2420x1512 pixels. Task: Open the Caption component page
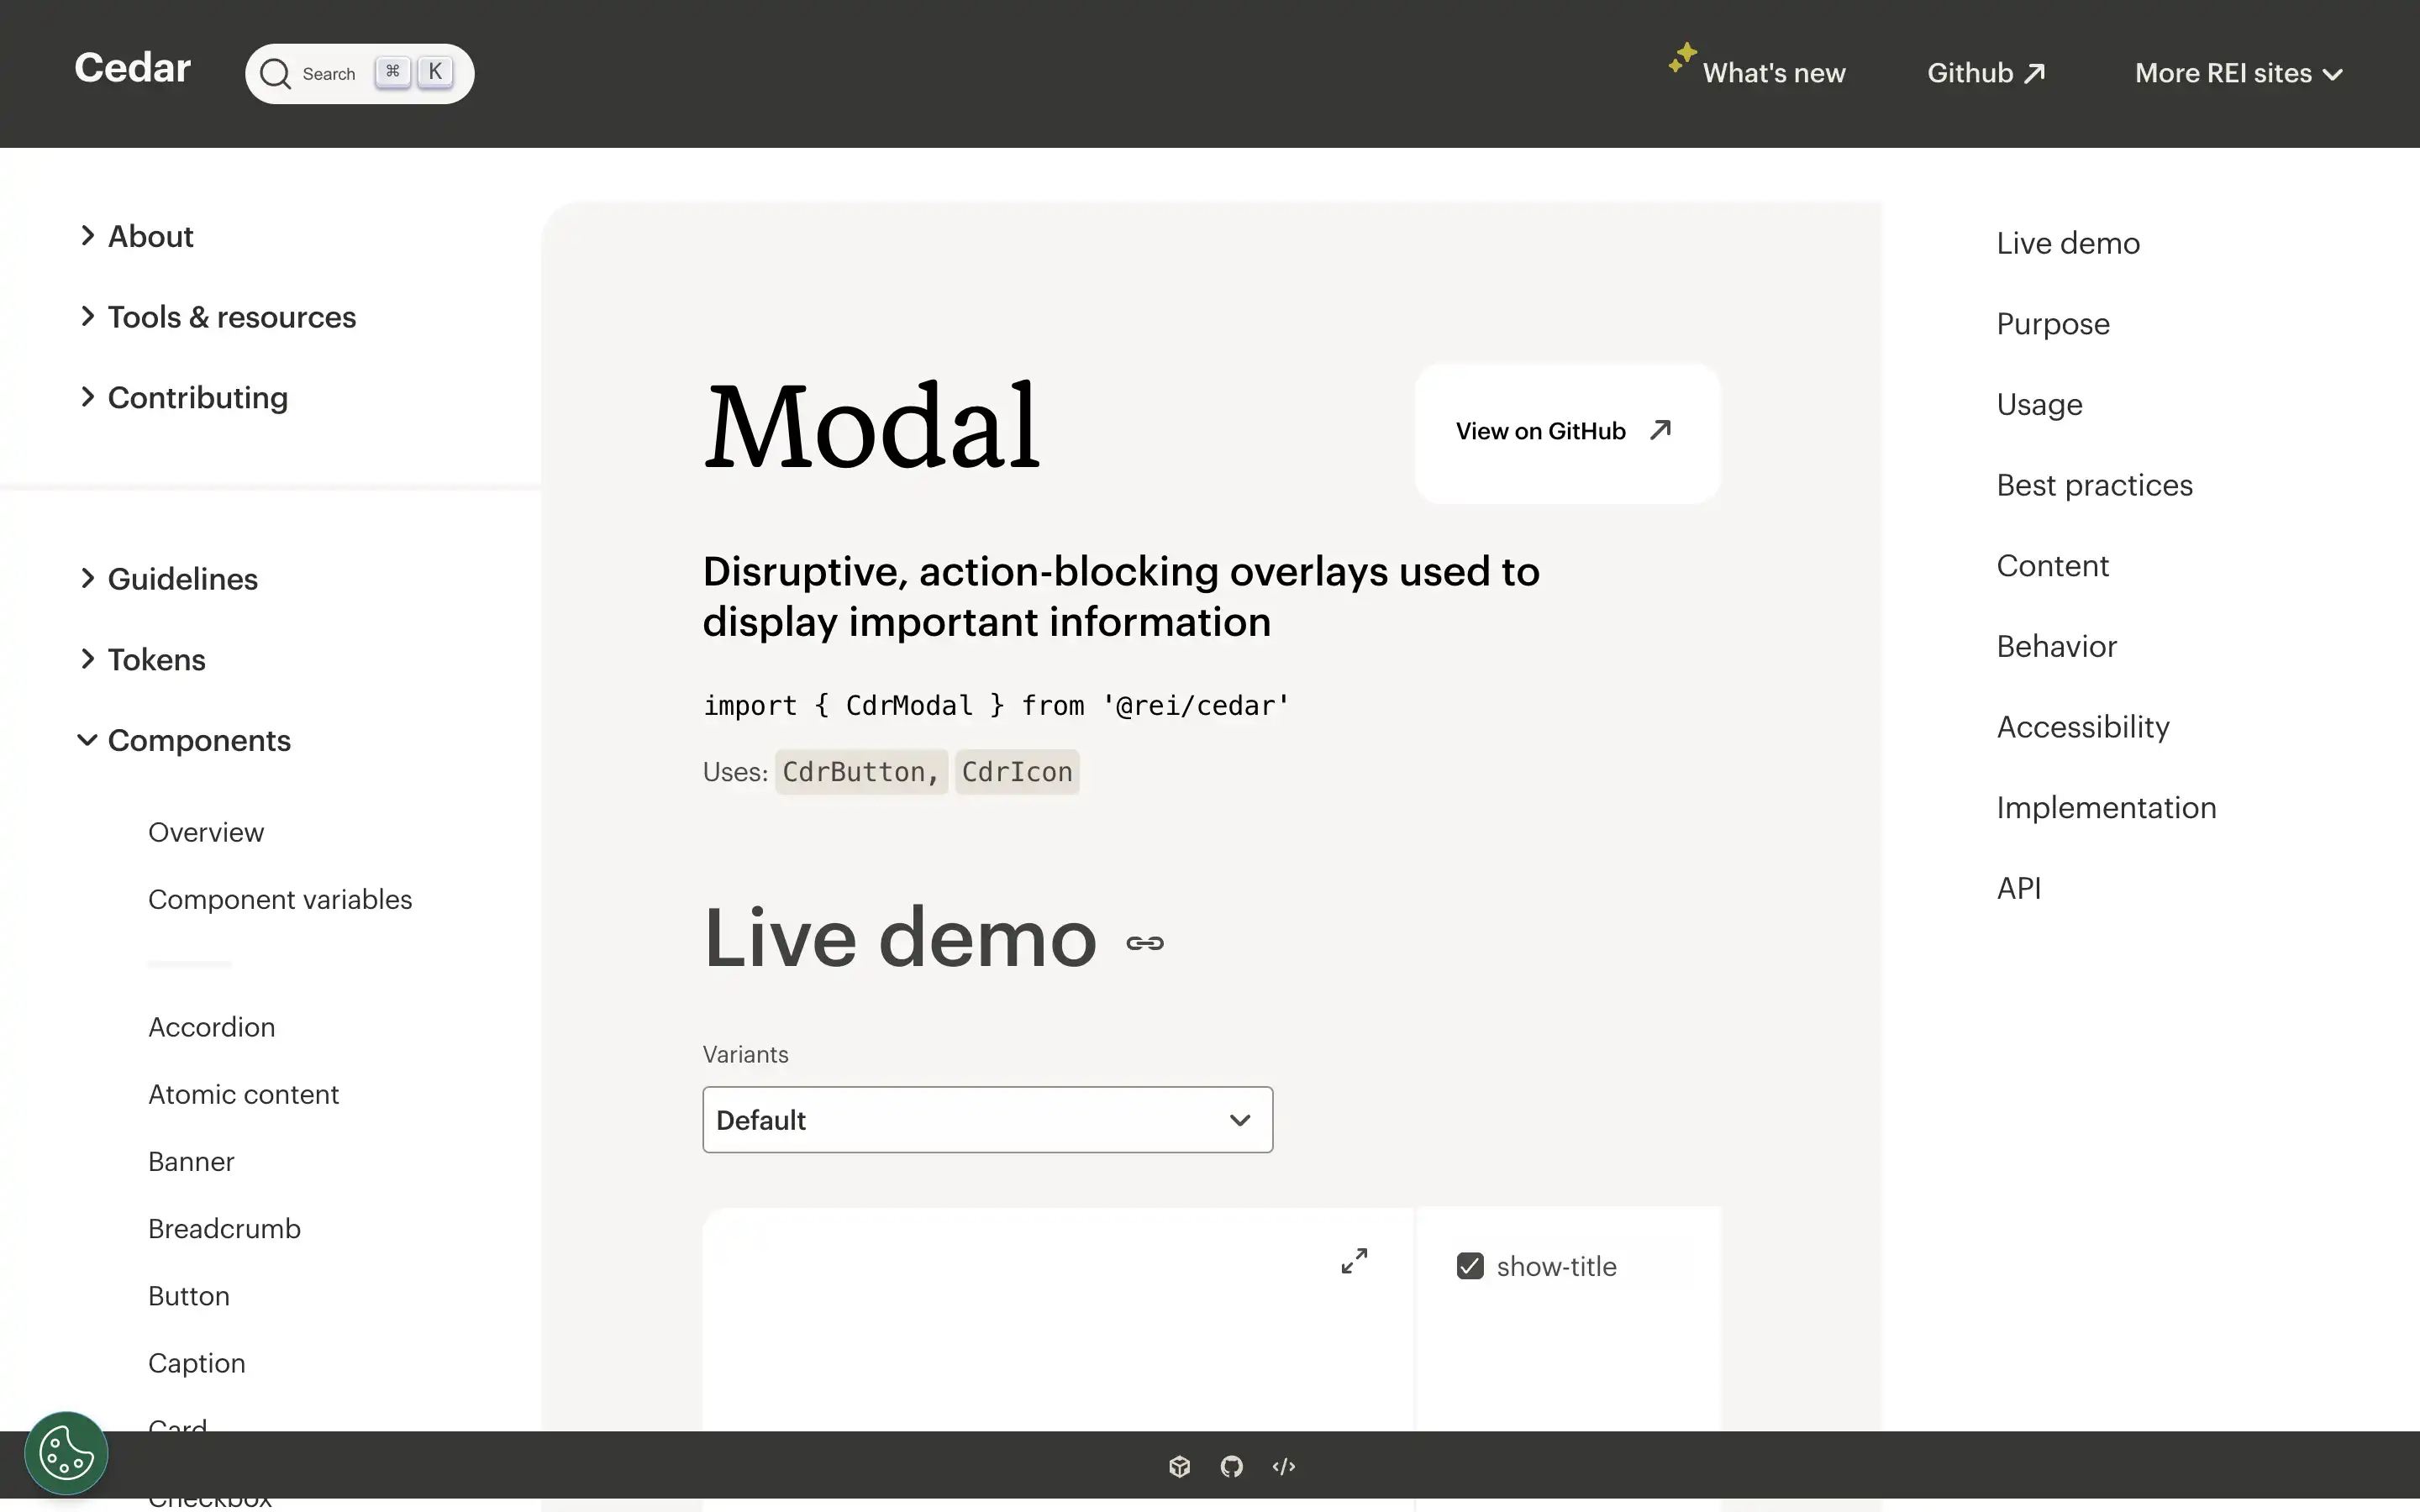pos(197,1363)
